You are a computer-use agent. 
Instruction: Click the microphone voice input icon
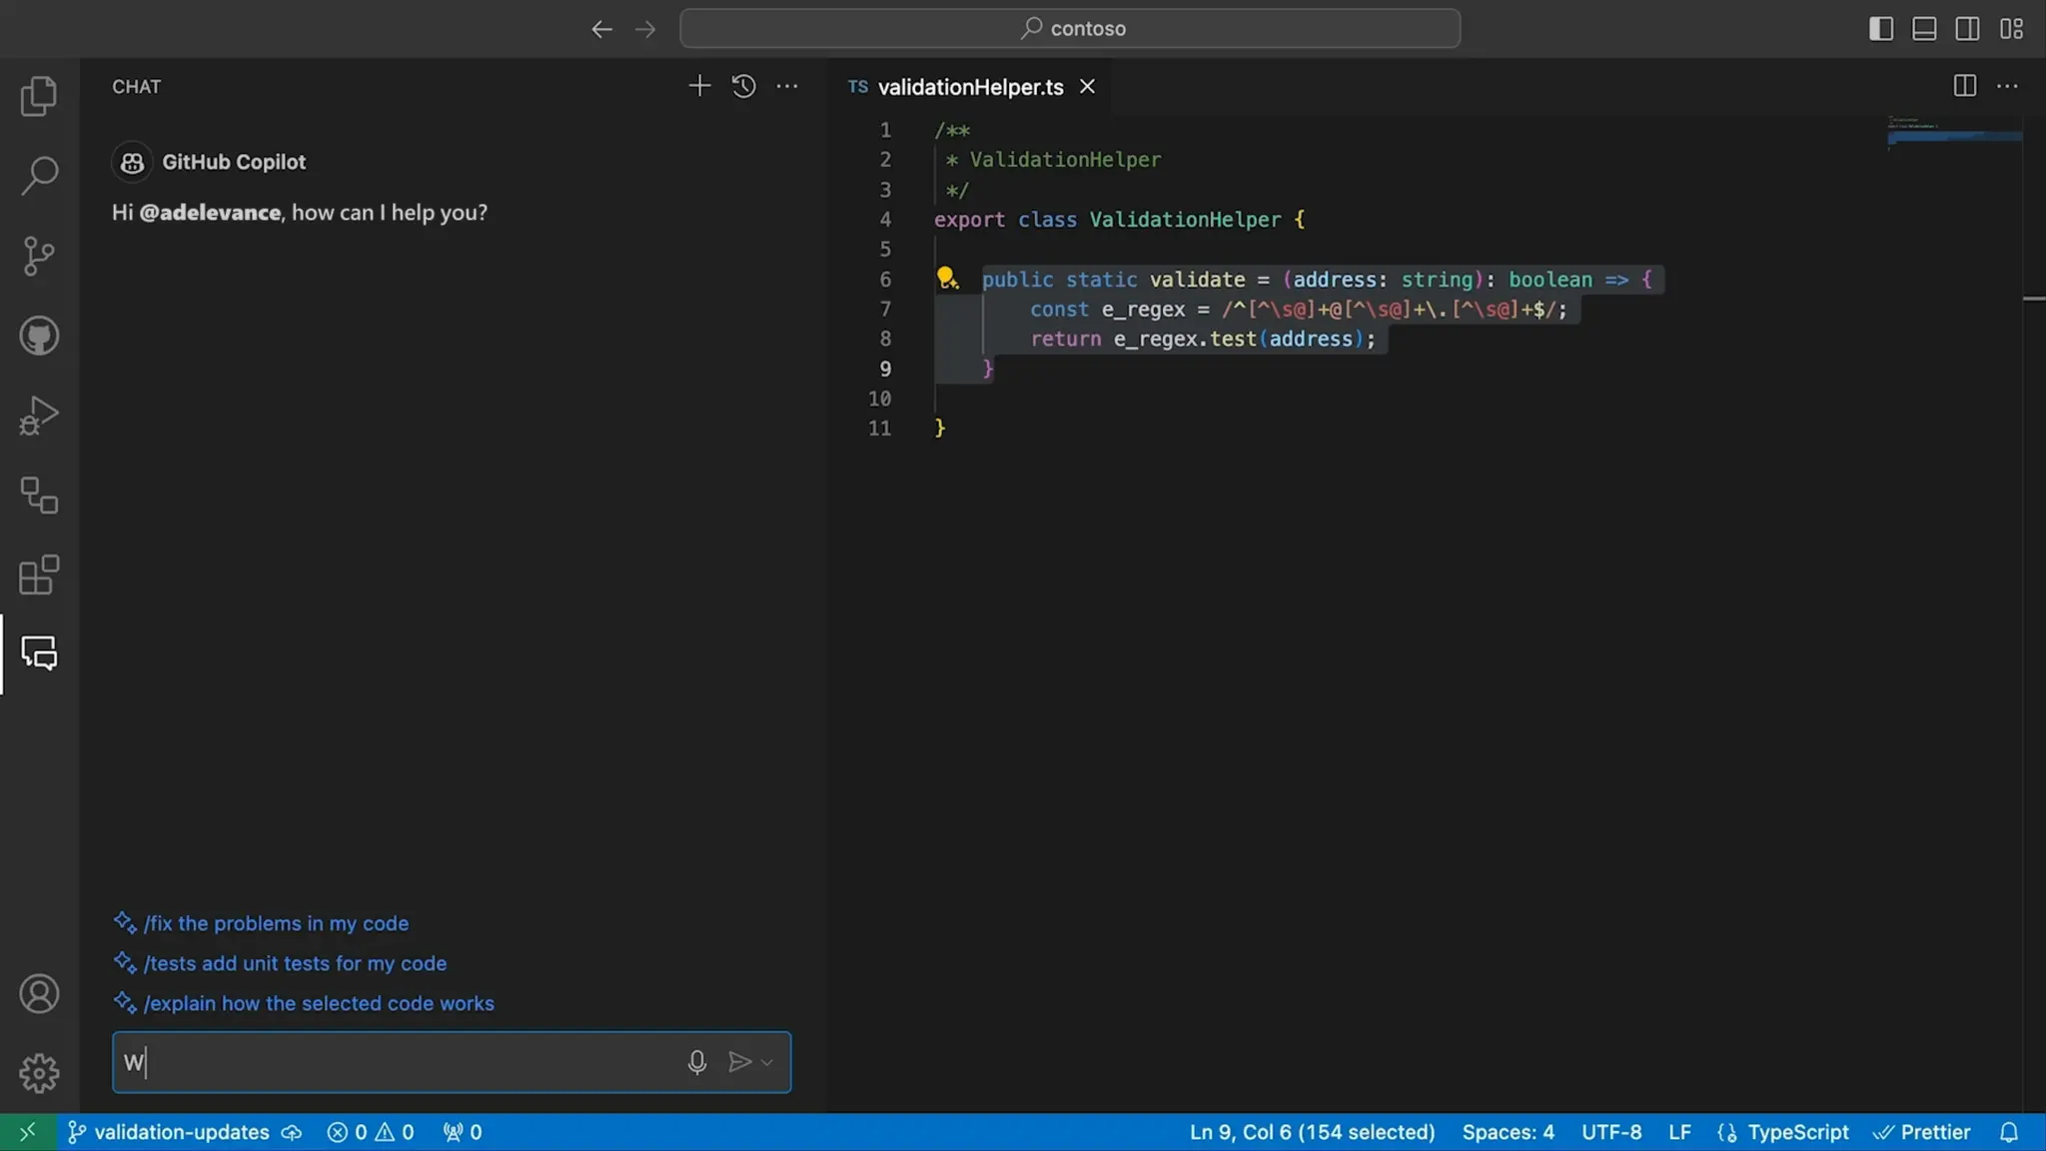point(697,1062)
